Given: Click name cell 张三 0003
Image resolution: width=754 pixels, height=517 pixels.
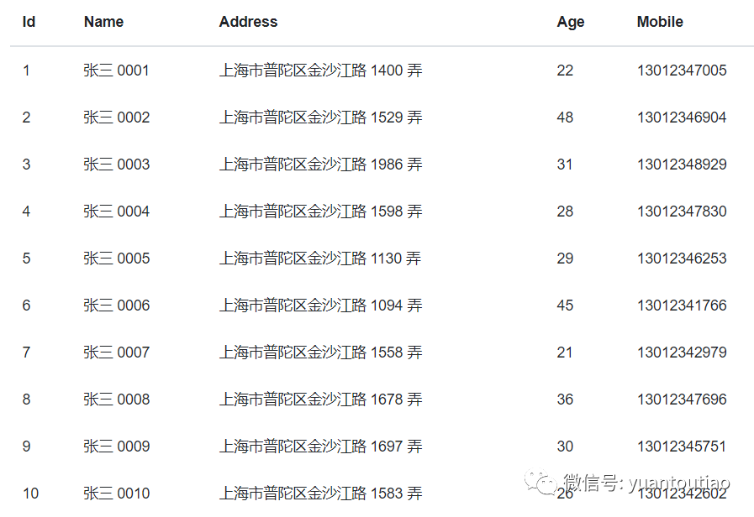Looking at the screenshot, I should click(116, 164).
